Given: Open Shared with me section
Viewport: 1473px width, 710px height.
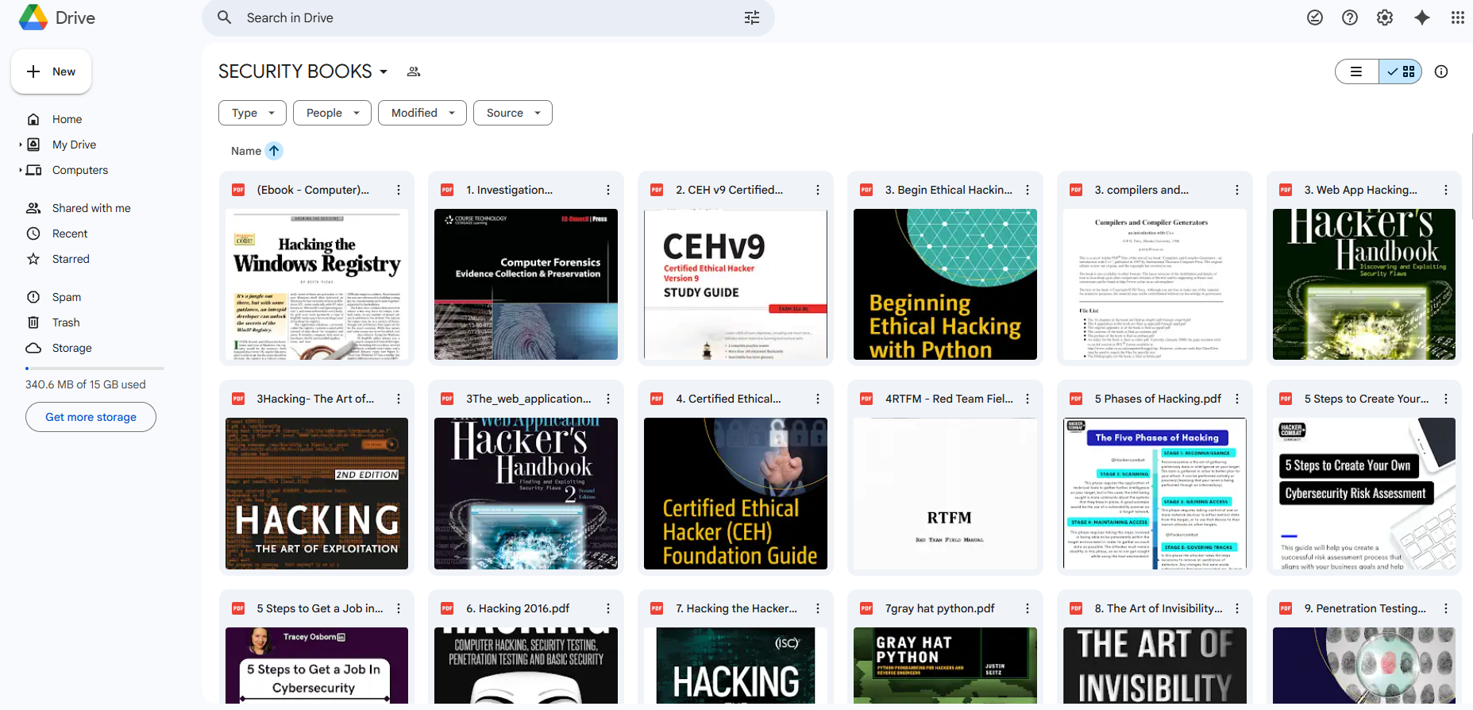Looking at the screenshot, I should [91, 208].
